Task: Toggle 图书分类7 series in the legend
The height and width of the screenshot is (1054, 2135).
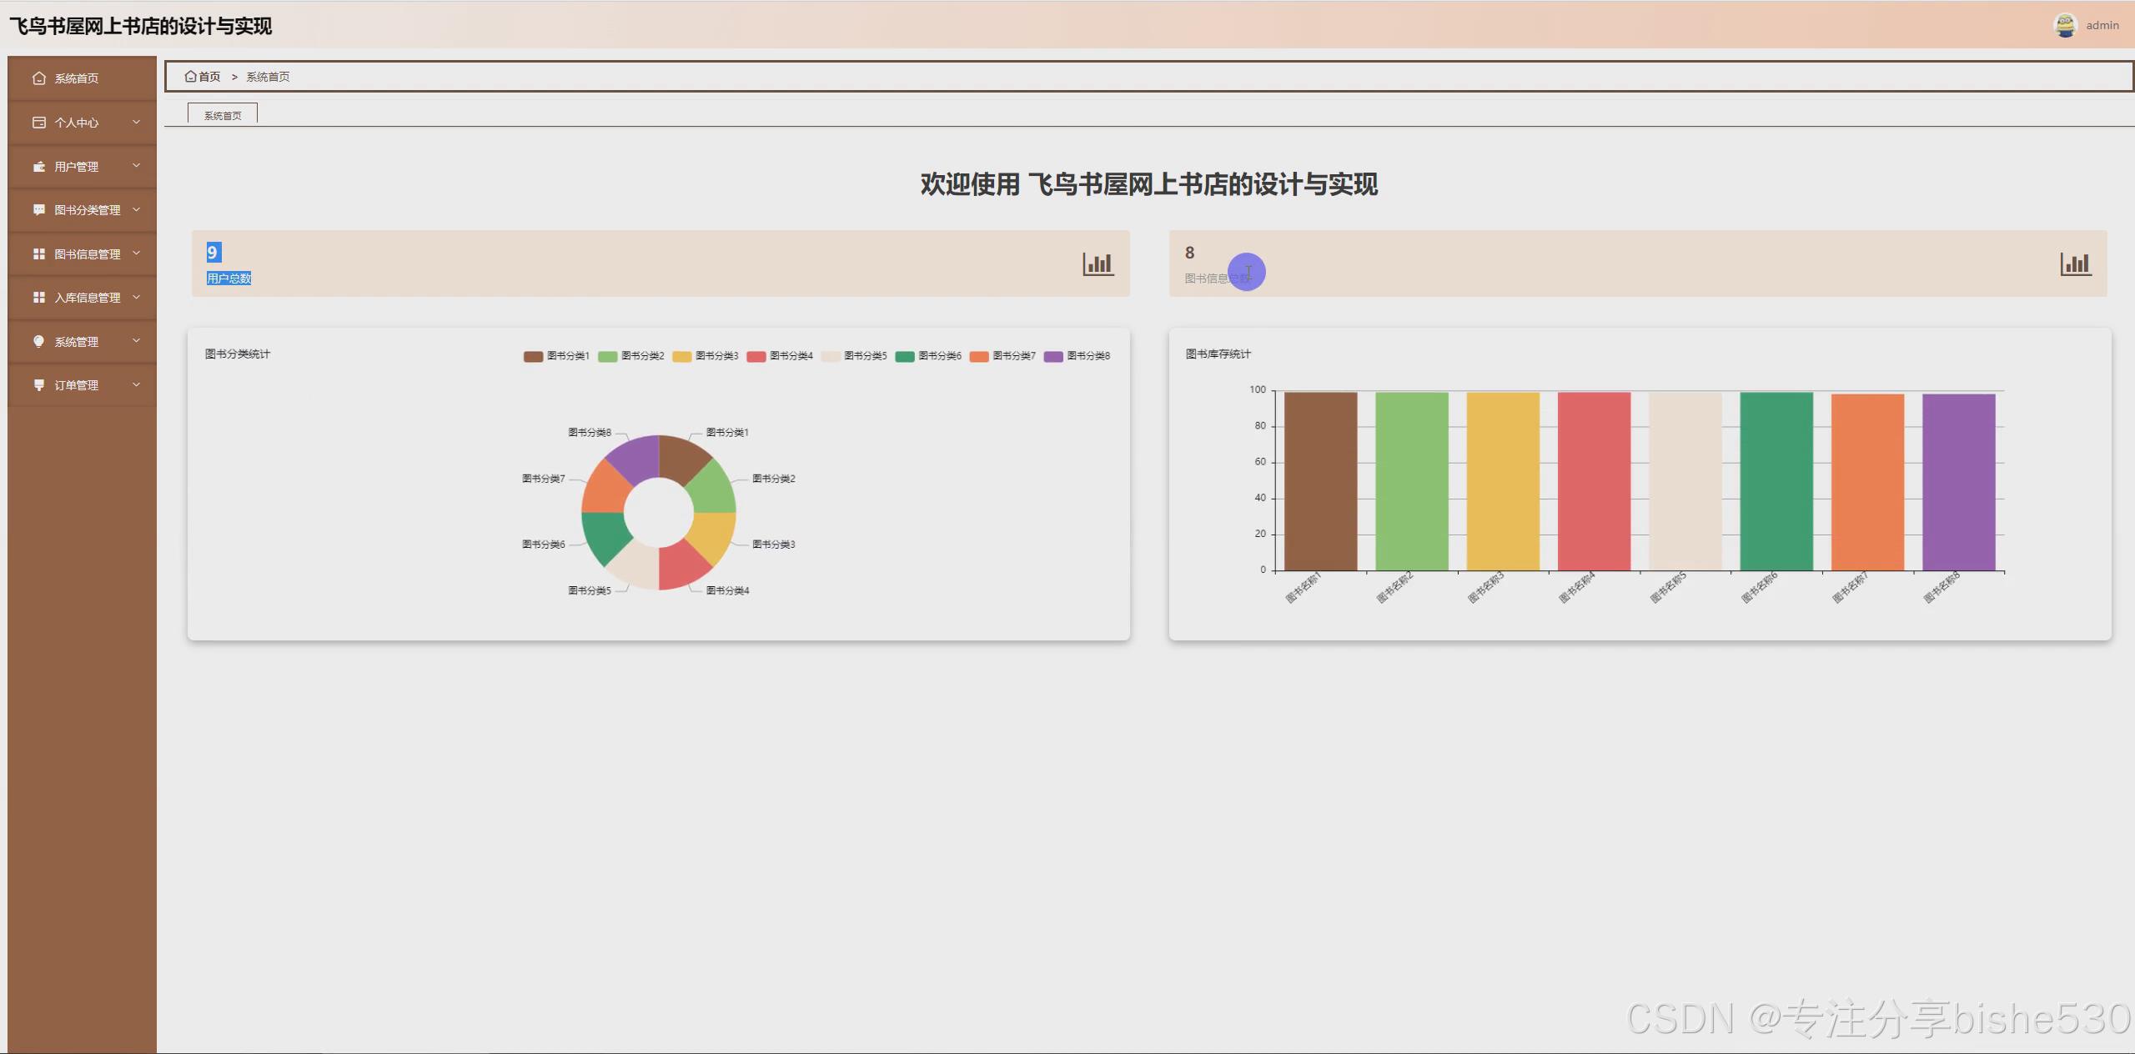Action: click(x=1002, y=356)
